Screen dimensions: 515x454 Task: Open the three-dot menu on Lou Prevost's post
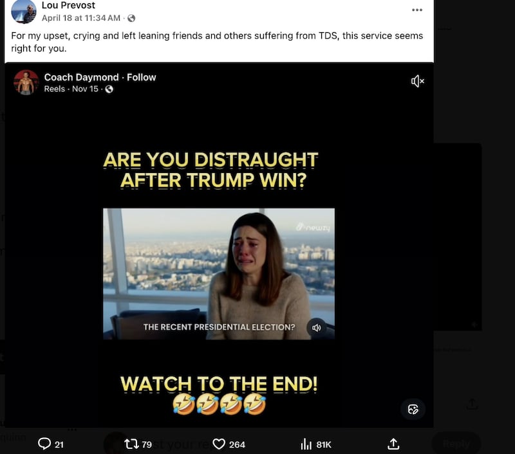tap(417, 10)
